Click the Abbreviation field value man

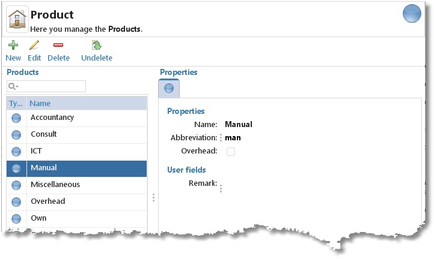[233, 138]
